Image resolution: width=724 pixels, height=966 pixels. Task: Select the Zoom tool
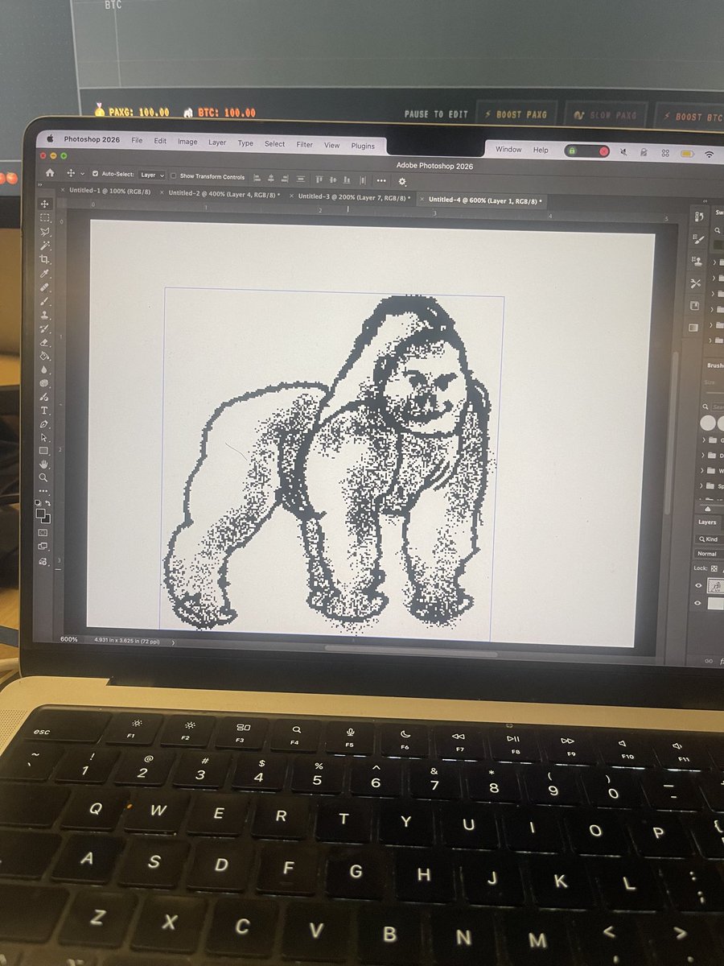[44, 477]
